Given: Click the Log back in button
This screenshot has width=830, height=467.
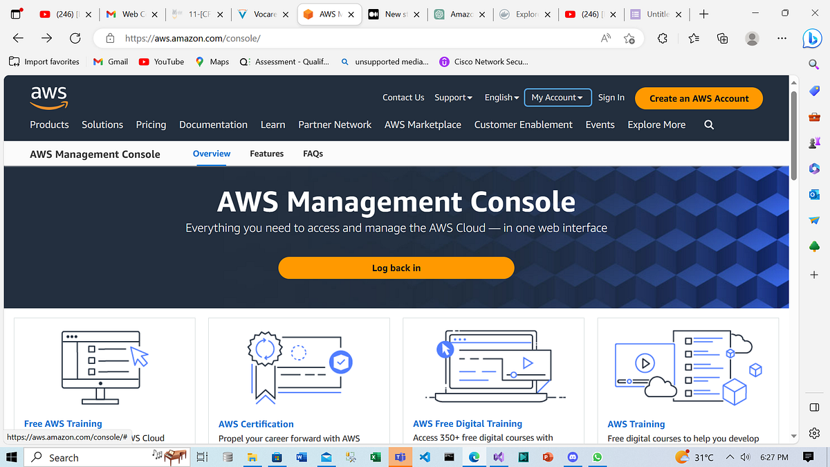Looking at the screenshot, I should (x=396, y=268).
